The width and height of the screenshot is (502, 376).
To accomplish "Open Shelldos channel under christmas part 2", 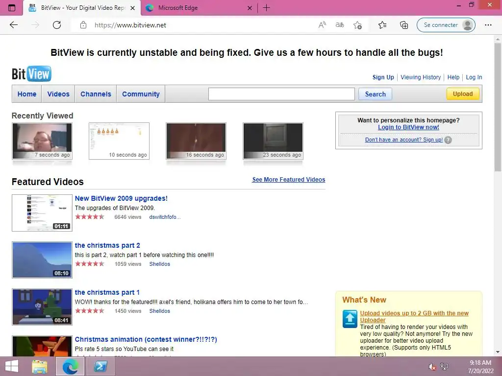I will pos(159,264).
